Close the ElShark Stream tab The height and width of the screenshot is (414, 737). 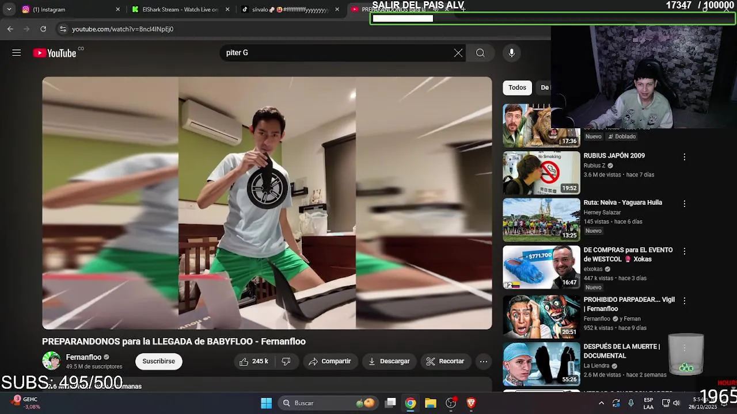[x=227, y=9]
